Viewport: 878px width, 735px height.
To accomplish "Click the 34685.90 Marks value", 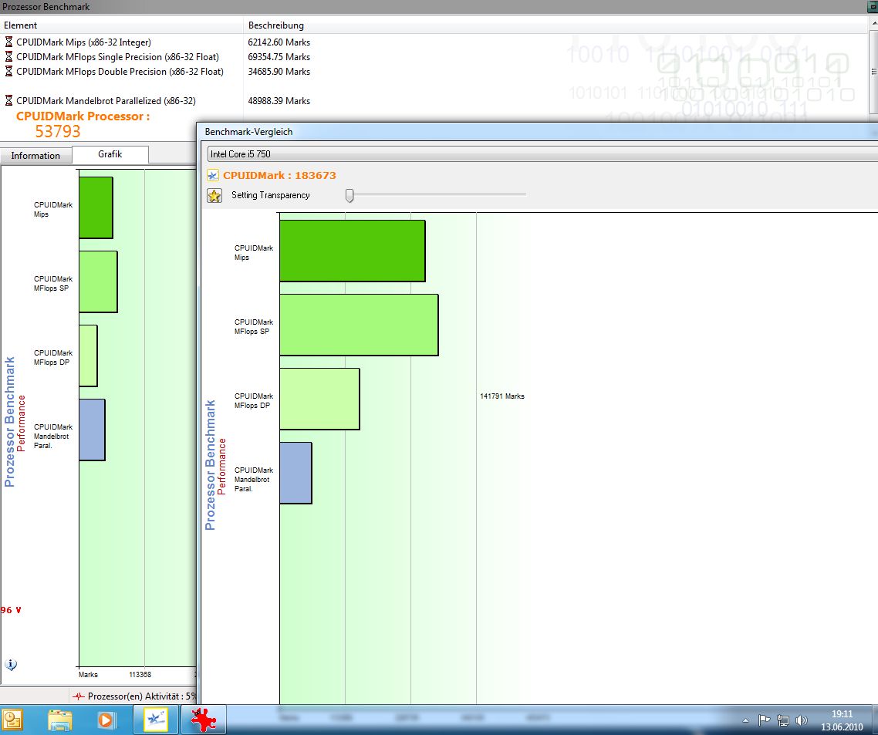I will (279, 71).
